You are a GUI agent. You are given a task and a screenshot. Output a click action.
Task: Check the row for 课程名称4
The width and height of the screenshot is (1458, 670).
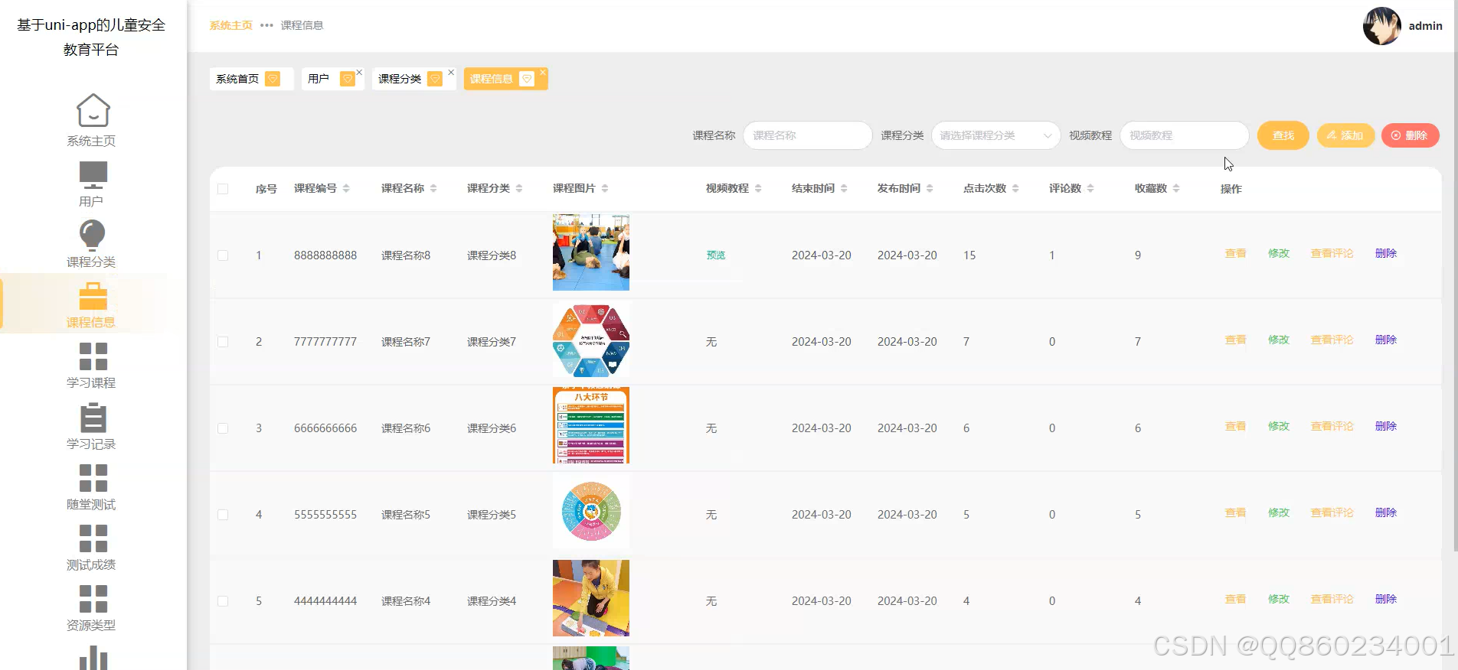pos(223,601)
